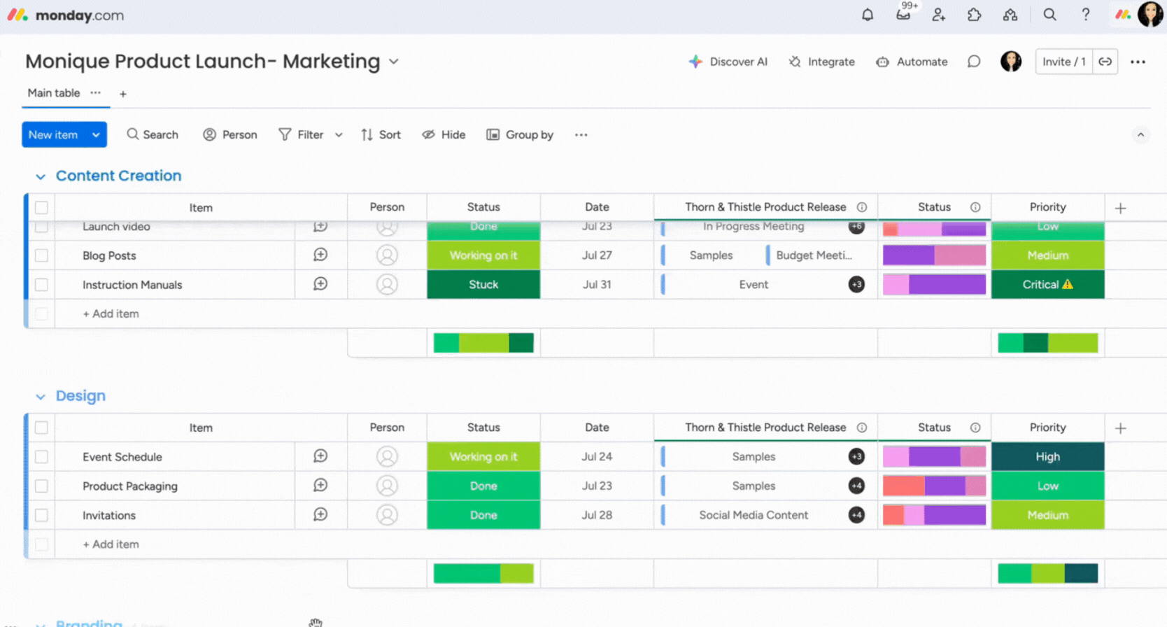This screenshot has height=627, width=1167.
Task: Collapse the Design group
Action: pos(41,397)
